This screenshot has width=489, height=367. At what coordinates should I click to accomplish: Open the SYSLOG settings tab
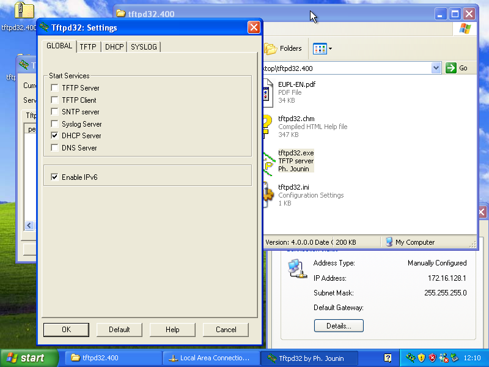(144, 46)
